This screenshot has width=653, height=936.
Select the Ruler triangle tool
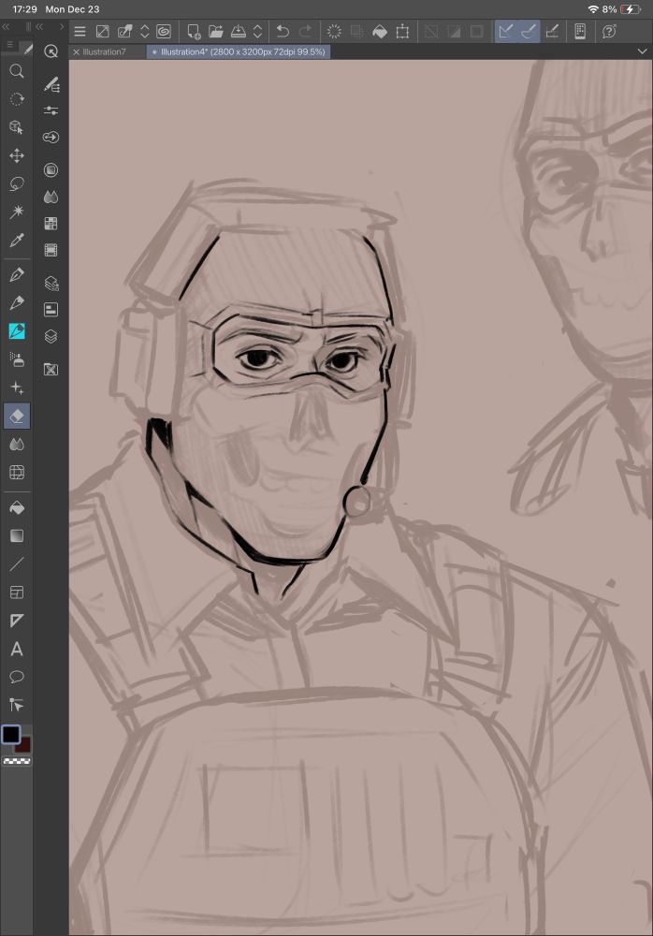17,621
